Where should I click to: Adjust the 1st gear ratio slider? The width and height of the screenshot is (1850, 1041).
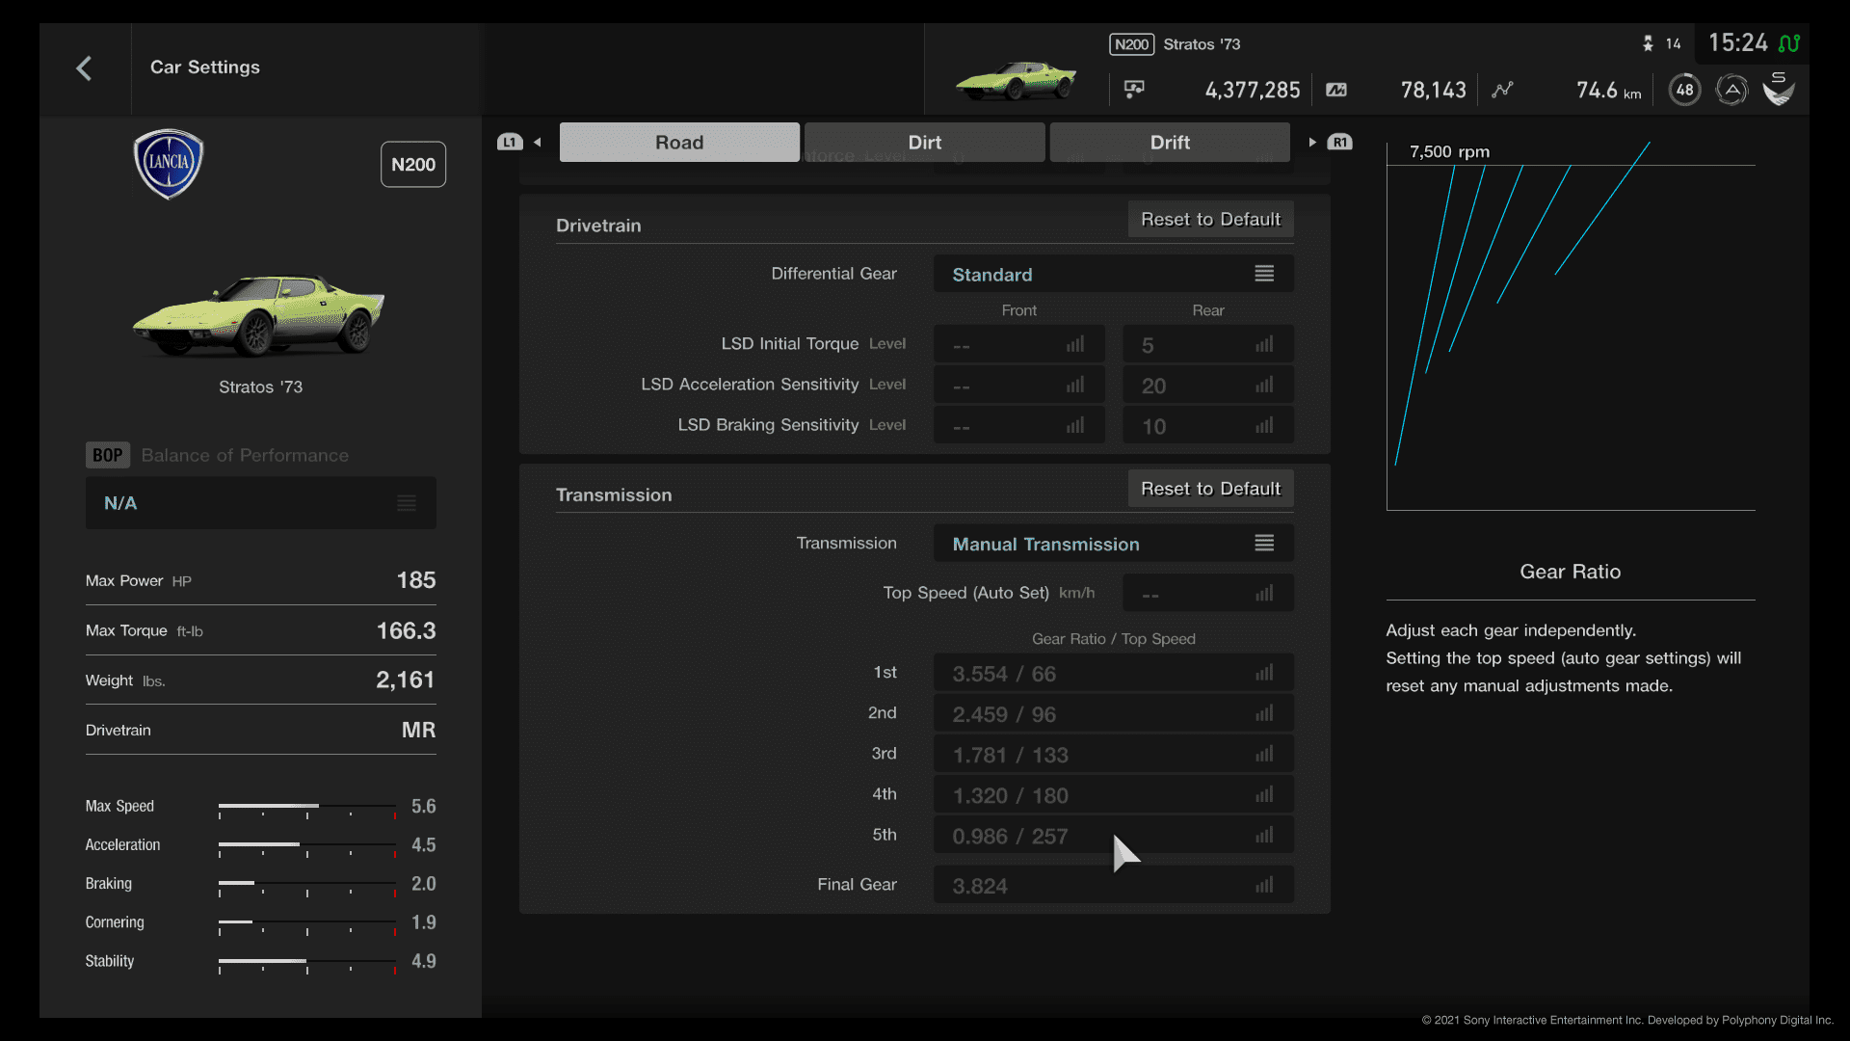point(1263,673)
